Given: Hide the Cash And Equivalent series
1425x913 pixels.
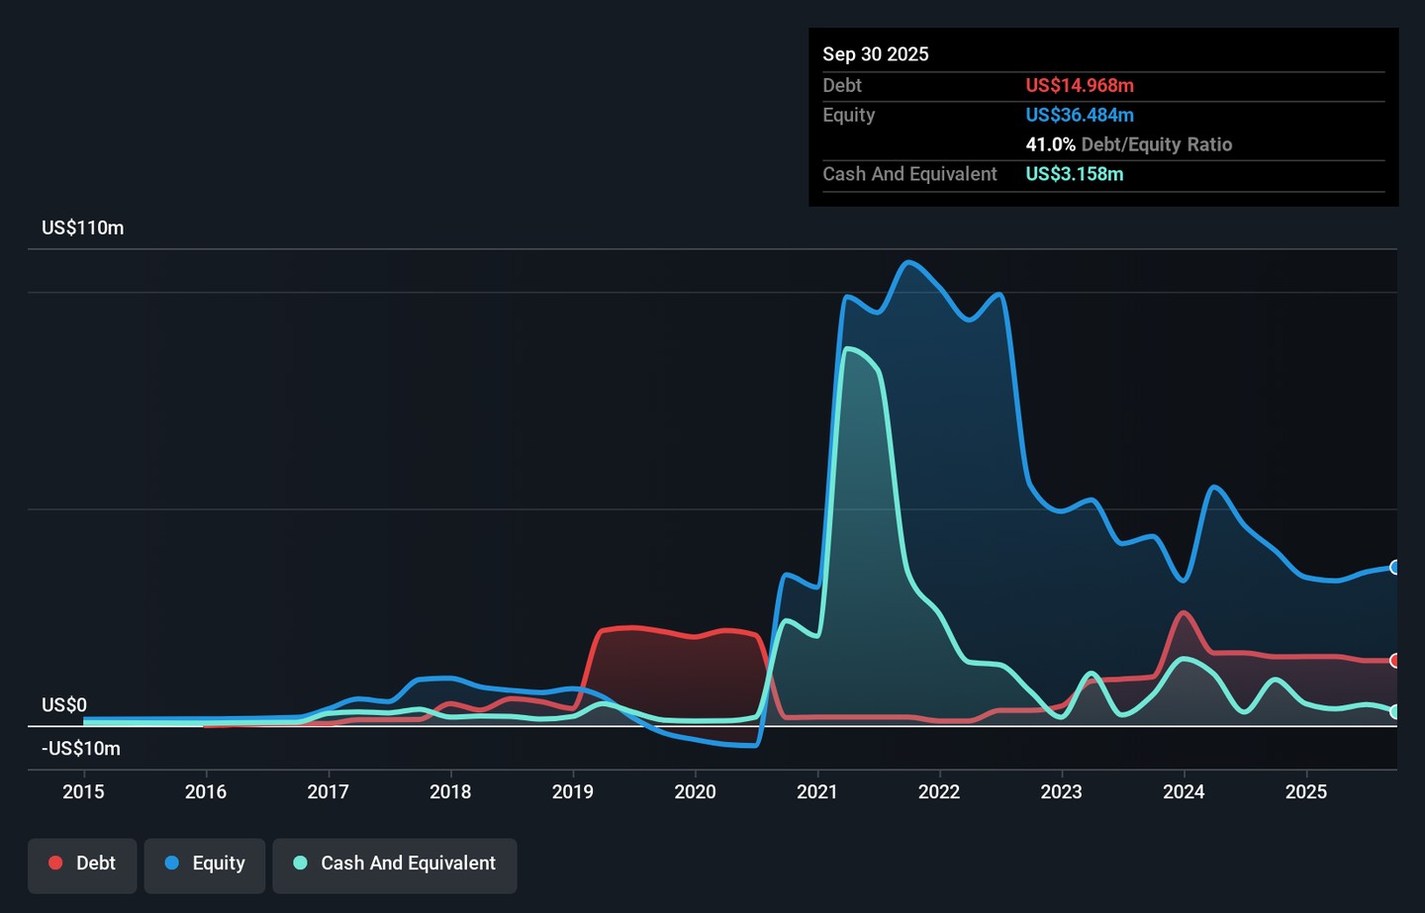Looking at the screenshot, I should (x=395, y=865).
